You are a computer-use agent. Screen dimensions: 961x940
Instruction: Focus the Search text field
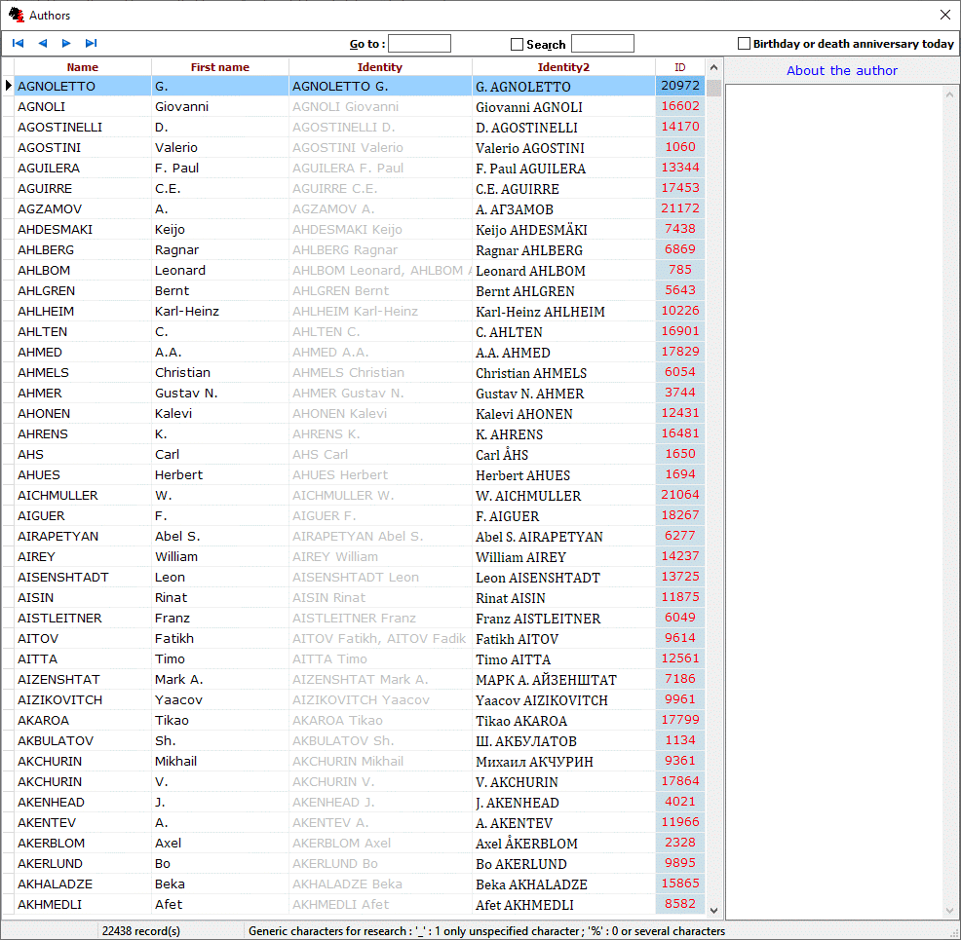[x=602, y=44]
